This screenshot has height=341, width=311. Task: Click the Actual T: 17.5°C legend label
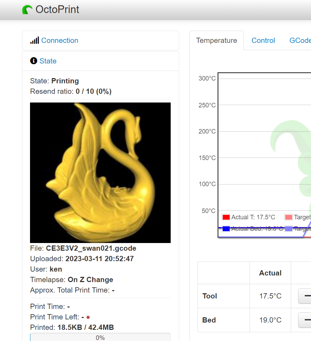(x=253, y=217)
